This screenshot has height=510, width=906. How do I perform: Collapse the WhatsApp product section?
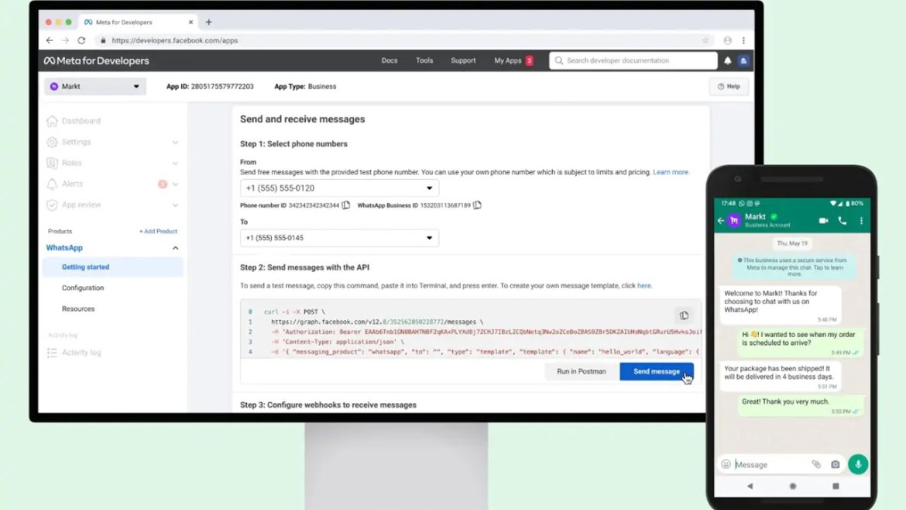click(175, 248)
